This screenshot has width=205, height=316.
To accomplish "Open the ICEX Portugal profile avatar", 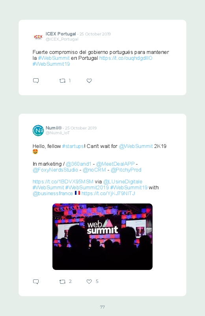I will tap(38, 37).
